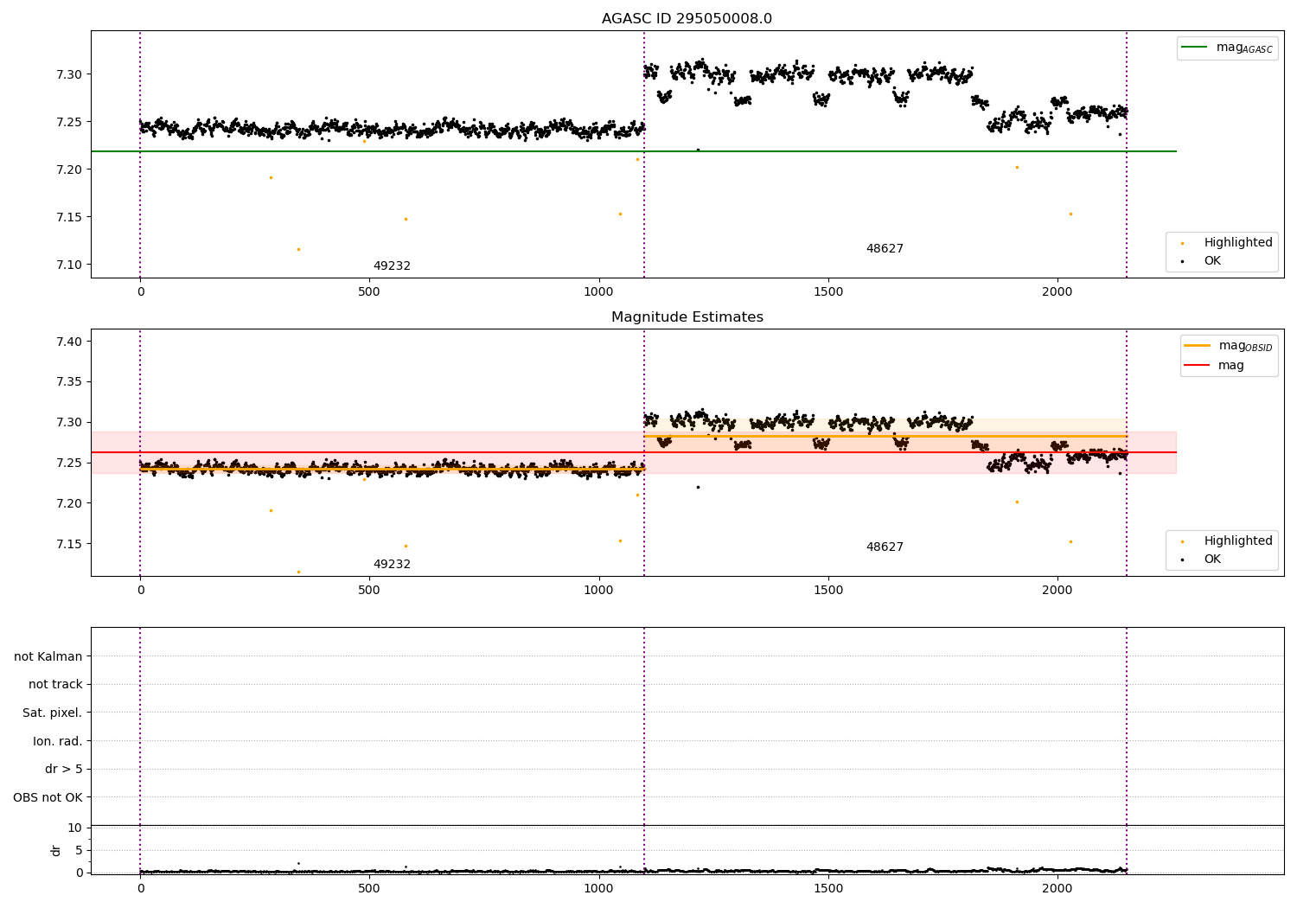This screenshot has height=908, width=1297.
Task: Click the orange line sample beside mag OBSID
Action: (x=1196, y=345)
